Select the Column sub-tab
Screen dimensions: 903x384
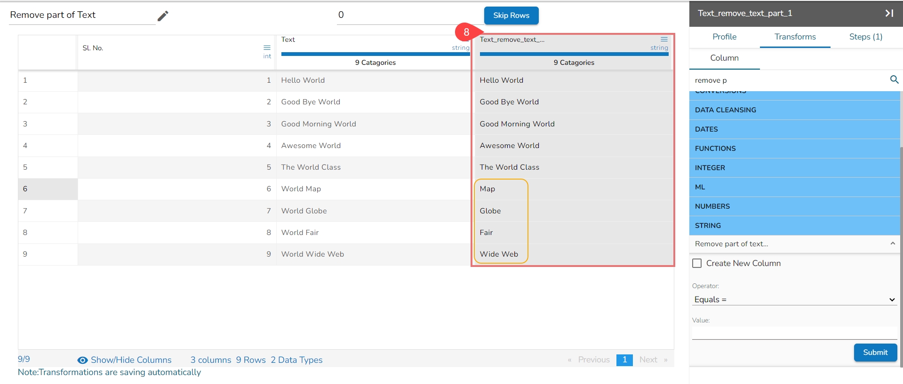click(724, 58)
